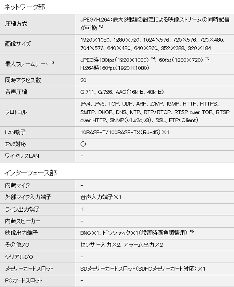Click the circle mark for IPv6対応
Image resolution: width=234 pixels, height=287 pixels.
[x=83, y=144]
